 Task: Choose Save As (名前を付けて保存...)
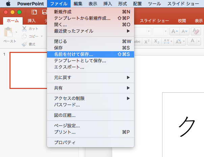(x=91, y=54)
